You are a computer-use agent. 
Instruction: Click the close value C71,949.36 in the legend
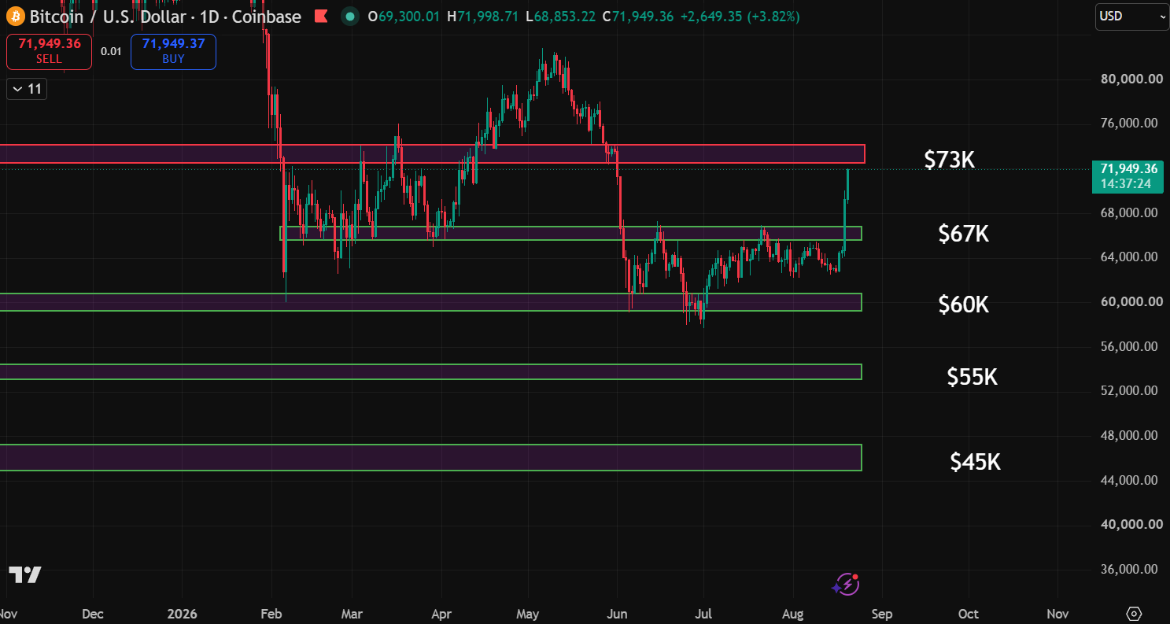point(637,17)
